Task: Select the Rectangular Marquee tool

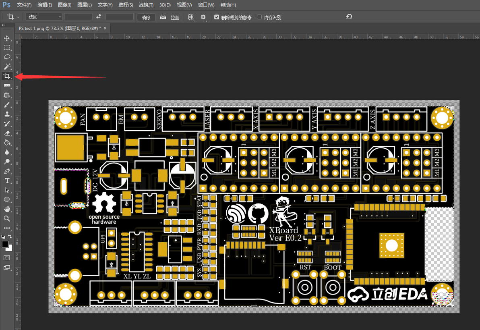Action: tap(7, 48)
